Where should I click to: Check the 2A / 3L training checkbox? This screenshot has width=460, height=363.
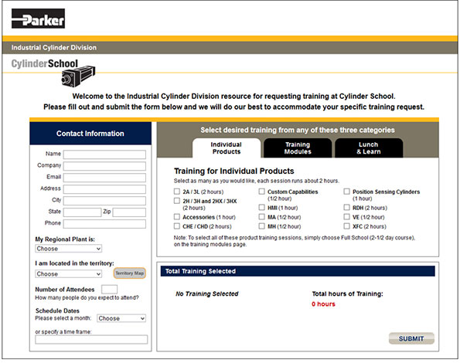(x=176, y=192)
